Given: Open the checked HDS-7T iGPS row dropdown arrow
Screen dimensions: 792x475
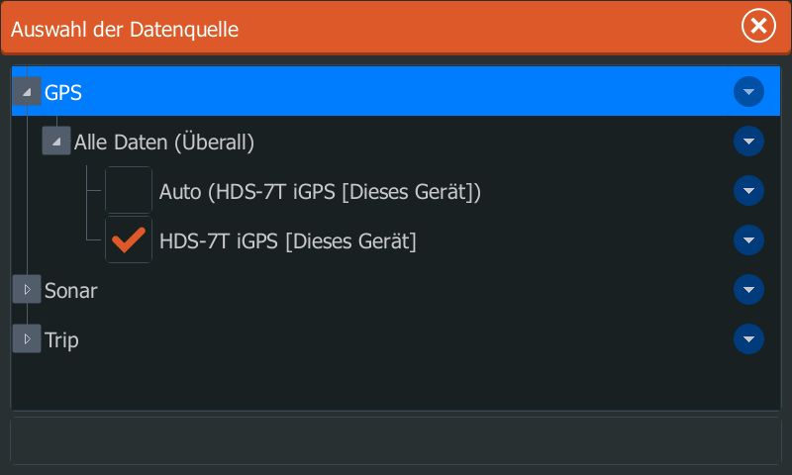Looking at the screenshot, I should point(748,240).
